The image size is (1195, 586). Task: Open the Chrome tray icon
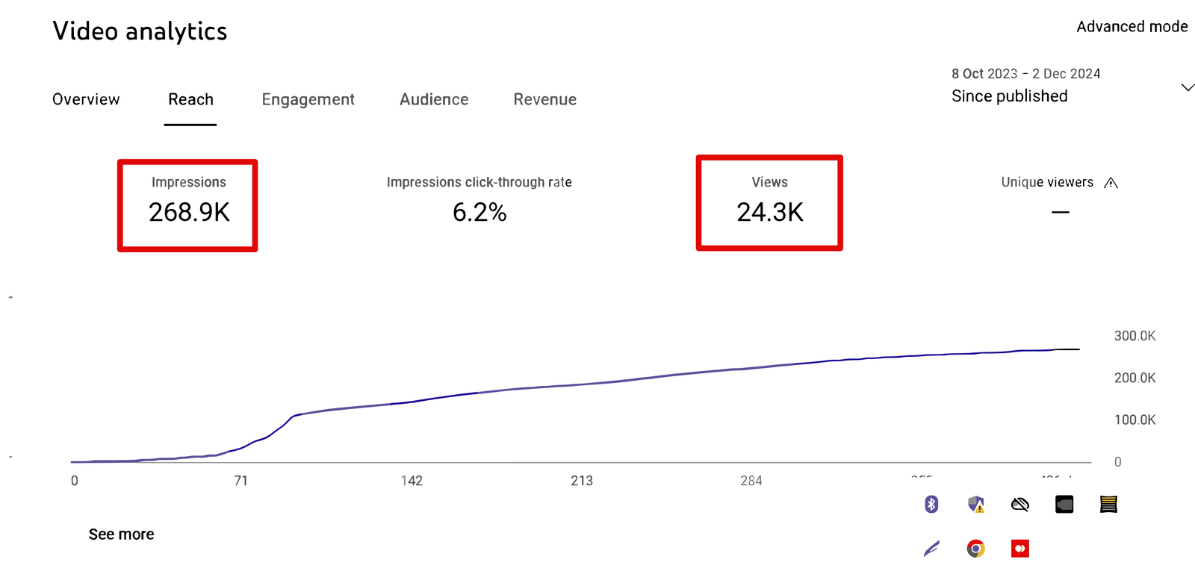click(975, 549)
